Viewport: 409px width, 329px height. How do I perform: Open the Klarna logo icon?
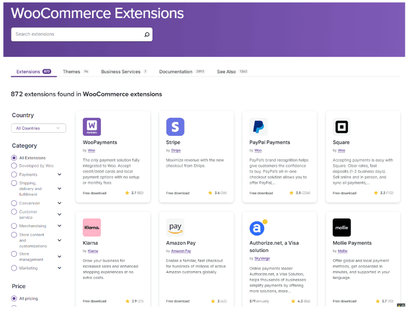(x=92, y=227)
